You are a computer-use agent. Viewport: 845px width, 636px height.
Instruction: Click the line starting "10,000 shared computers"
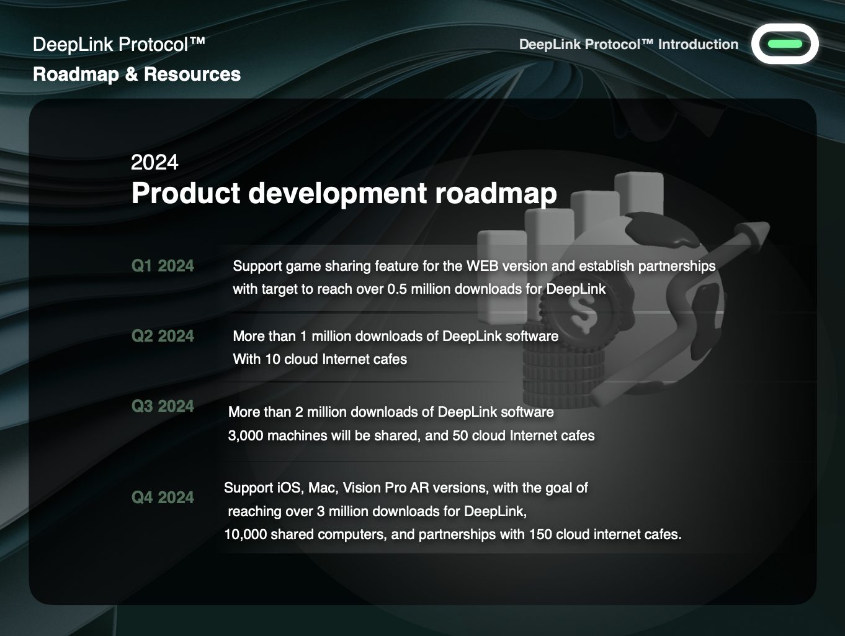point(453,535)
